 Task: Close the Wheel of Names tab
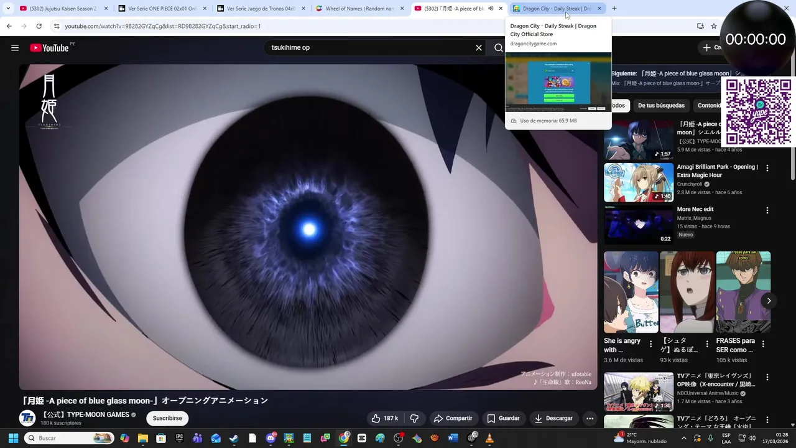[402, 9]
